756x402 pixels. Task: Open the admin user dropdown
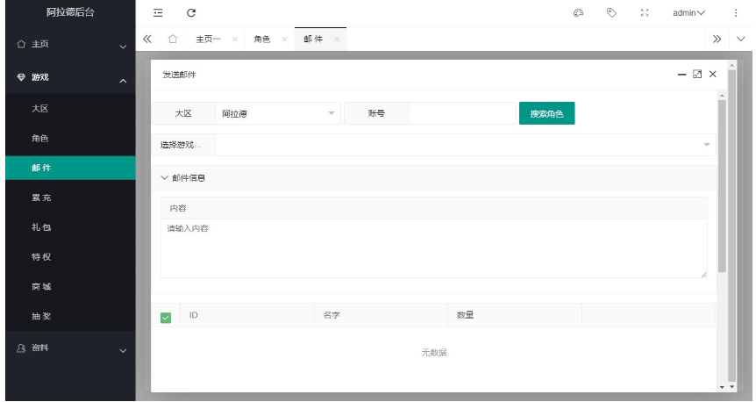pos(688,12)
